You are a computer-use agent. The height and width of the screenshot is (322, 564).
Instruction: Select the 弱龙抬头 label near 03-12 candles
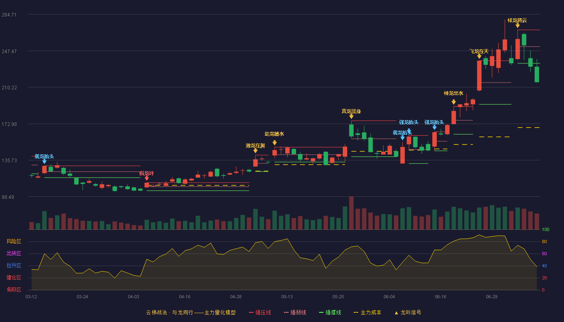click(x=44, y=156)
